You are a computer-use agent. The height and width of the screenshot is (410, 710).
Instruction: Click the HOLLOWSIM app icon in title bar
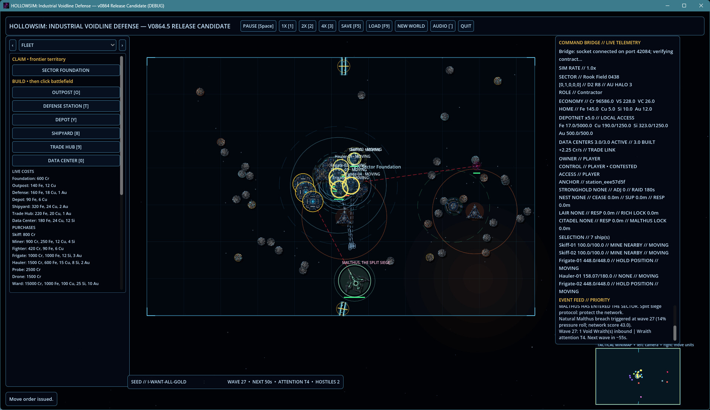[x=6, y=6]
